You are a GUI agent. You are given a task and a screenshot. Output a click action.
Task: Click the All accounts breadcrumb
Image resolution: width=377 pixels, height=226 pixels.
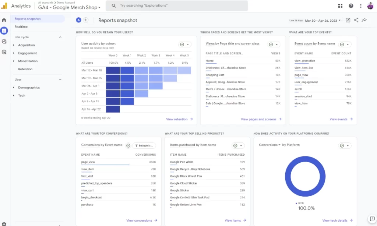[46, 3]
